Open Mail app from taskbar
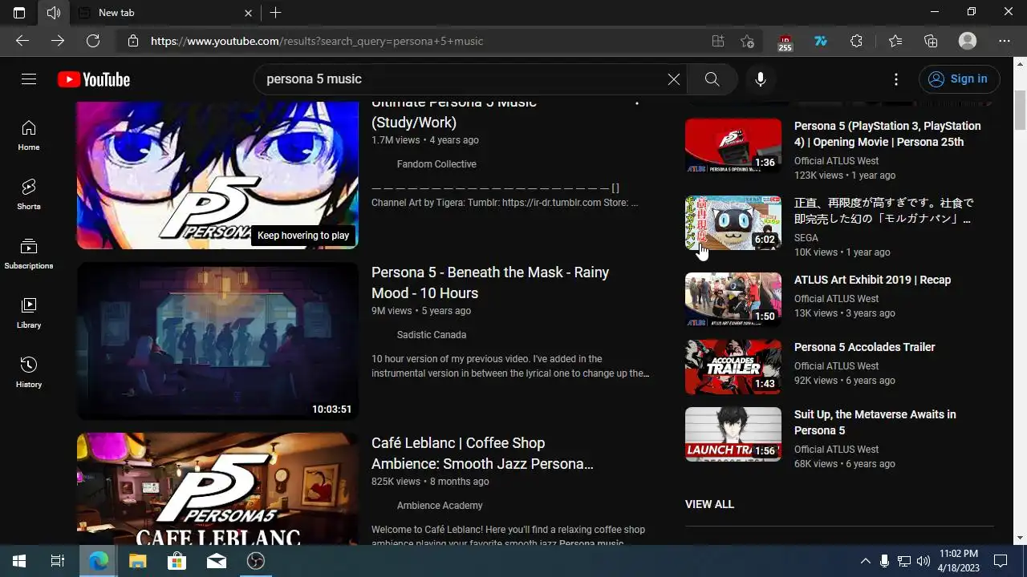Viewport: 1027px width, 577px height. 216,561
